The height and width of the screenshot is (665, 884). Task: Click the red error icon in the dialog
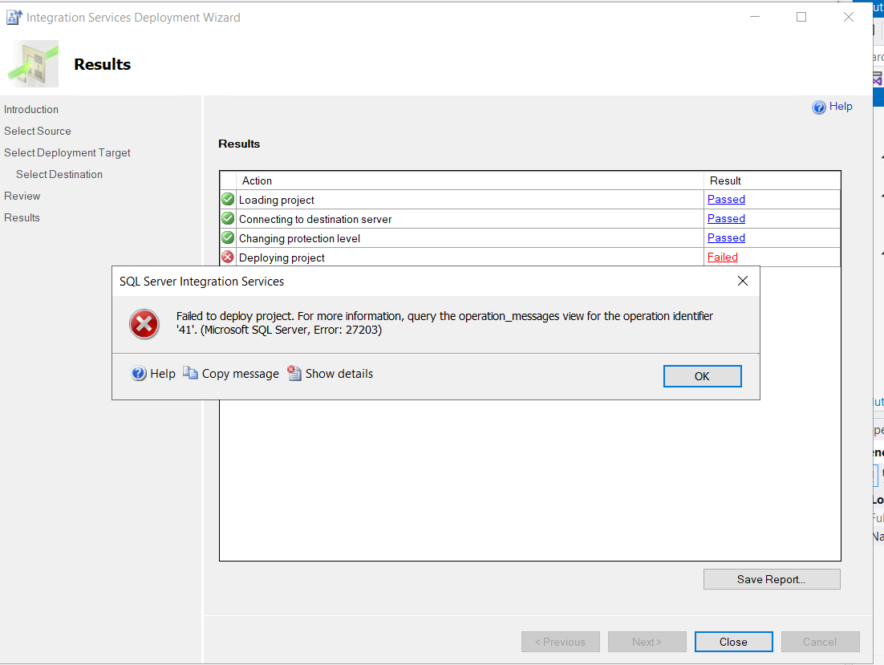click(144, 324)
